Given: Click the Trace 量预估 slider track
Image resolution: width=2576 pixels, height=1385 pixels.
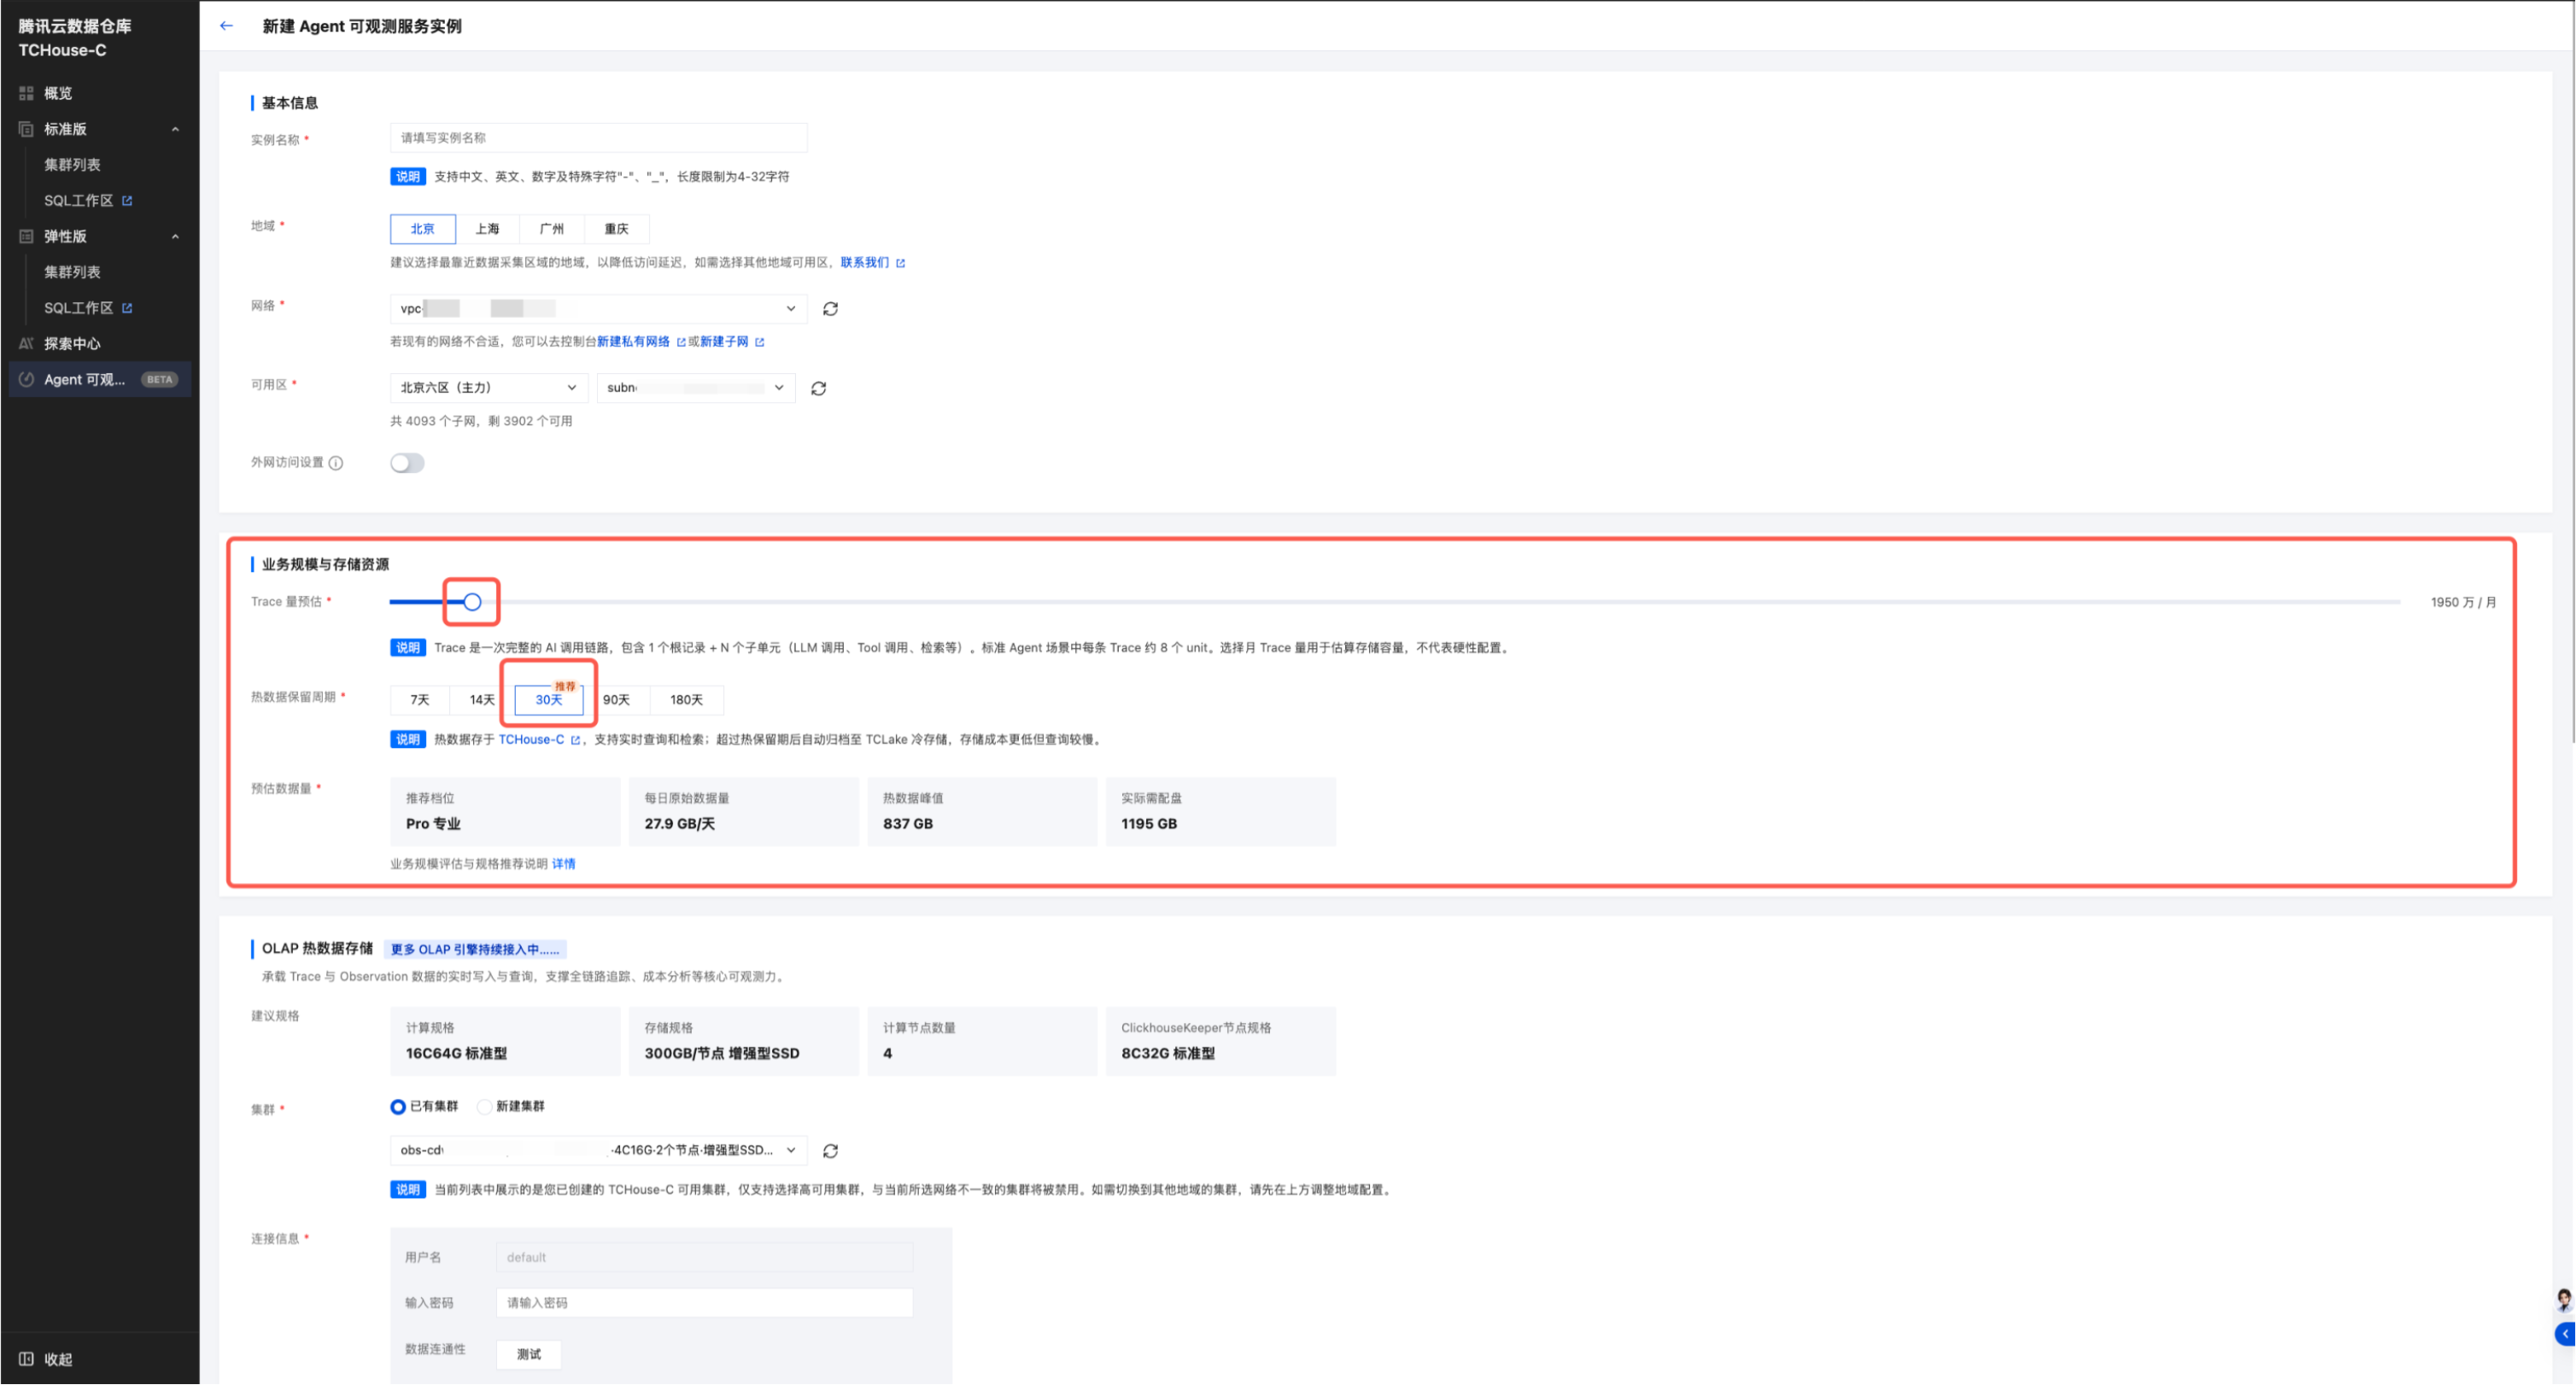Looking at the screenshot, I should click(x=1395, y=602).
